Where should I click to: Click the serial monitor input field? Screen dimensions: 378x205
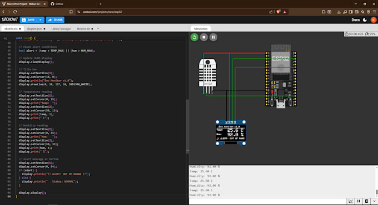coord(267,201)
